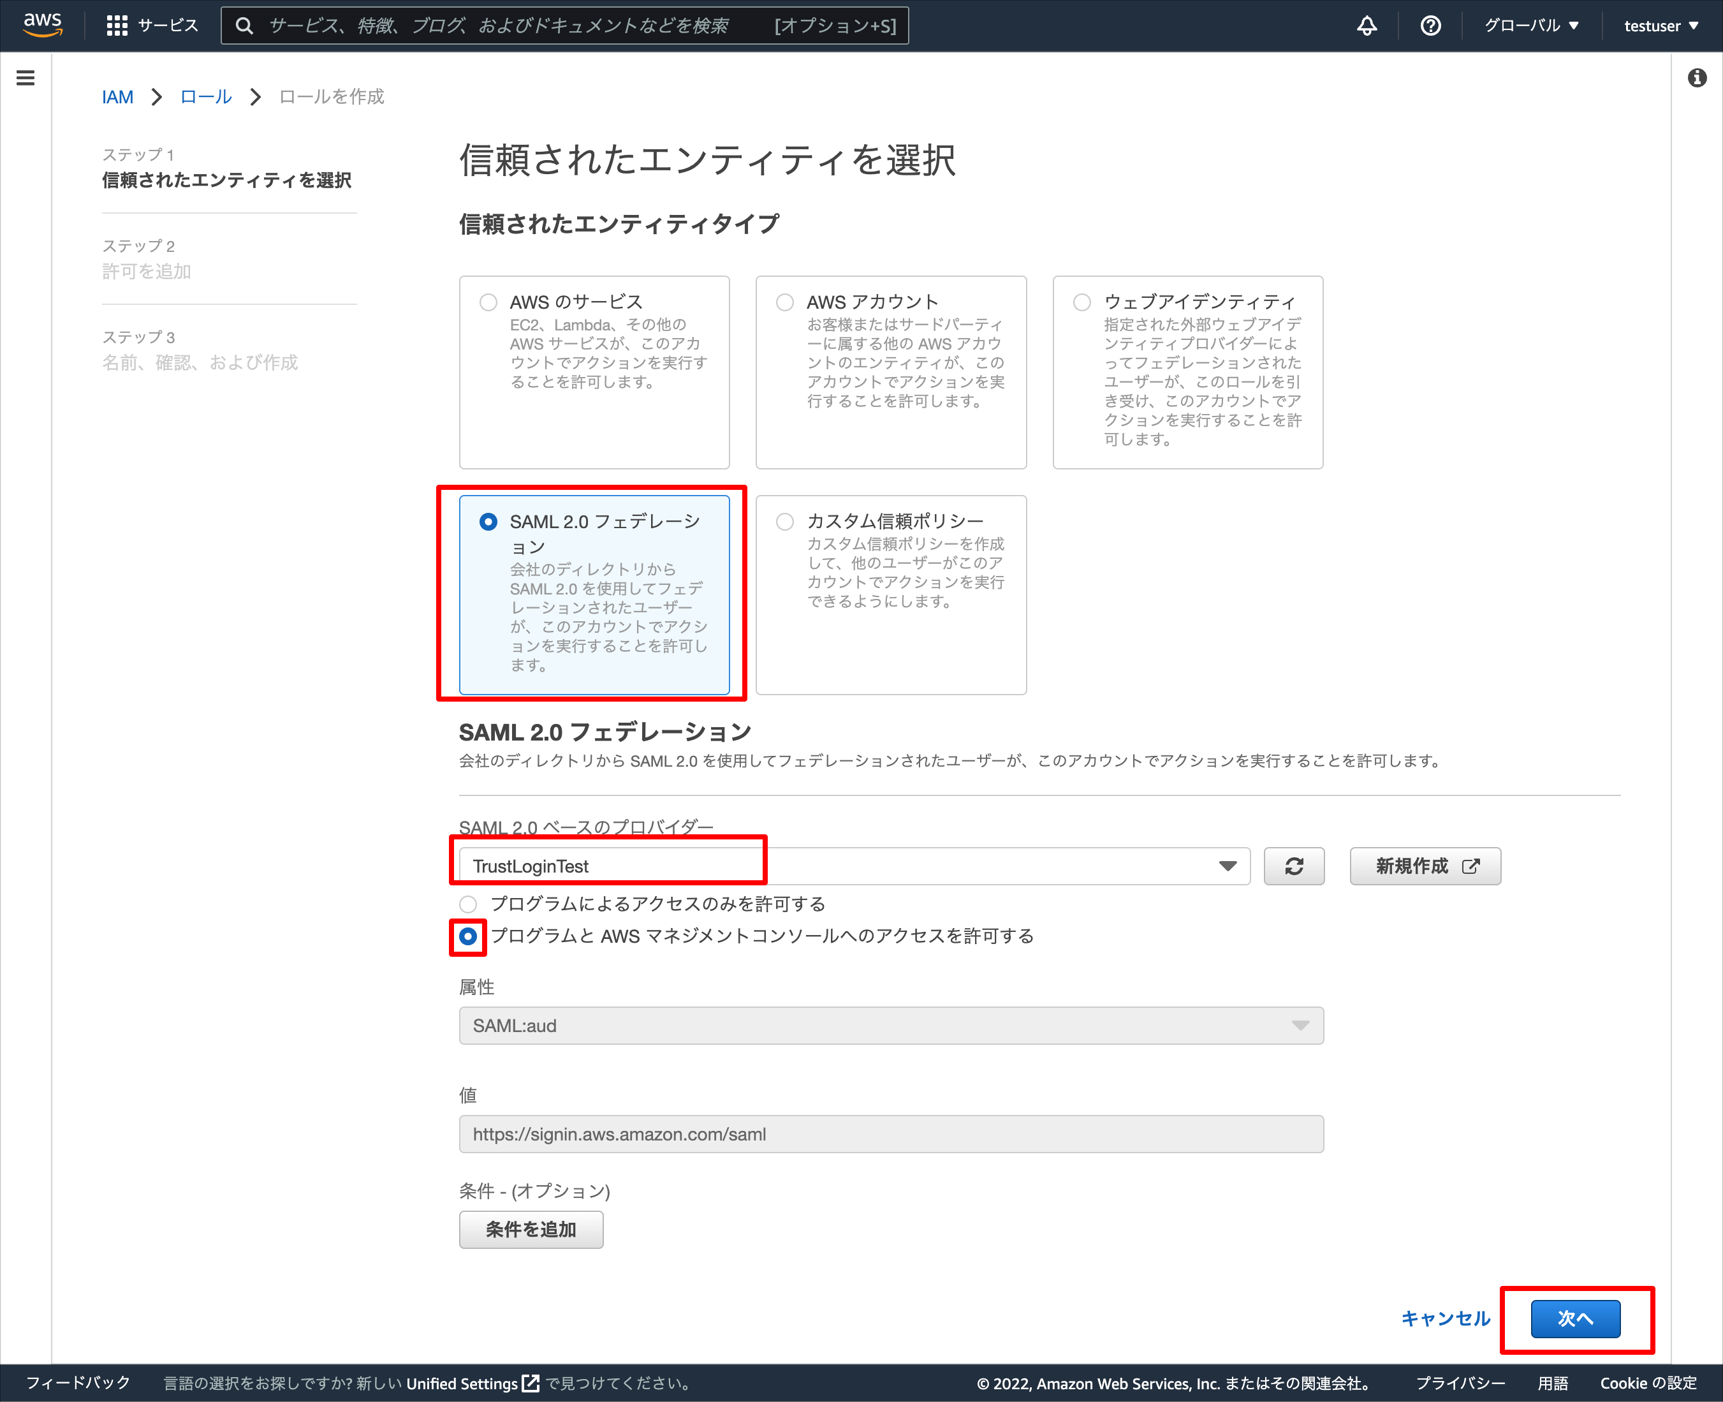This screenshot has height=1402, width=1723.
Task: Open the プライバシー footer link
Action: click(x=1460, y=1383)
